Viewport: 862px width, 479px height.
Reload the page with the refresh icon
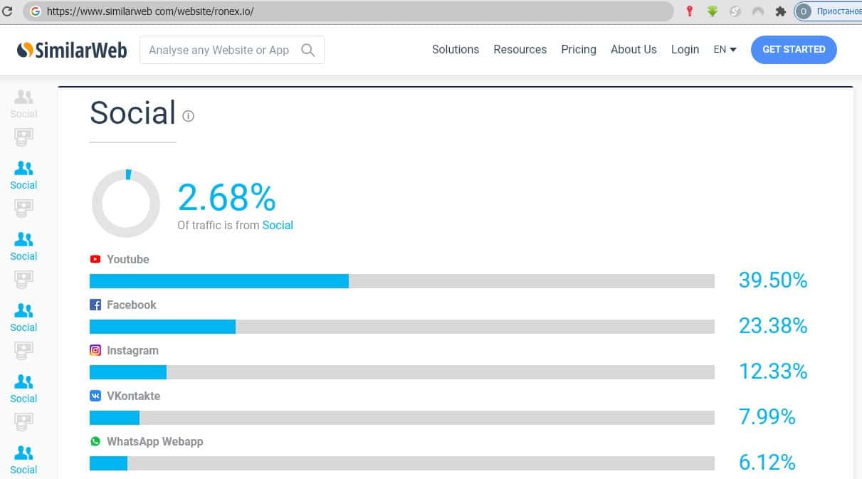[7, 11]
